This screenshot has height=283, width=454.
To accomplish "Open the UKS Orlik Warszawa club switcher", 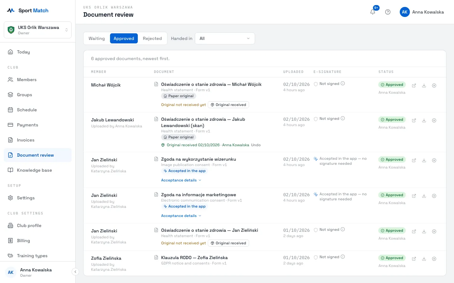I will (x=38, y=30).
